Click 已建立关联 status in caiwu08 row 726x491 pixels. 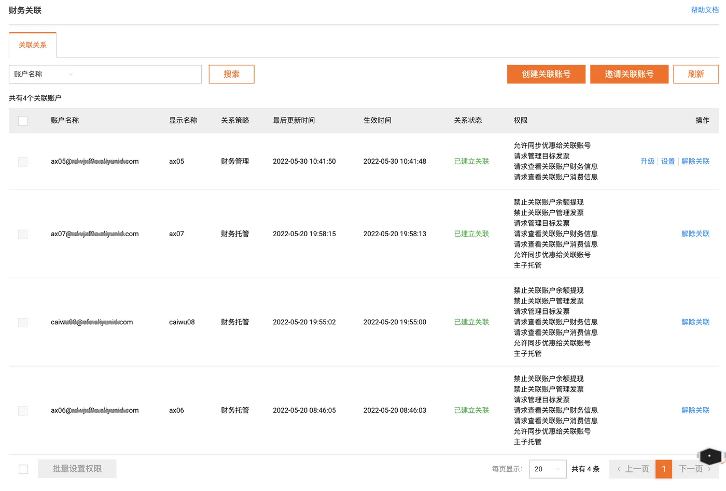pos(471,322)
